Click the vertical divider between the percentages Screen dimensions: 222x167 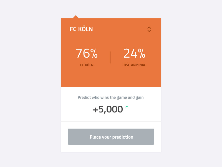click(111, 57)
